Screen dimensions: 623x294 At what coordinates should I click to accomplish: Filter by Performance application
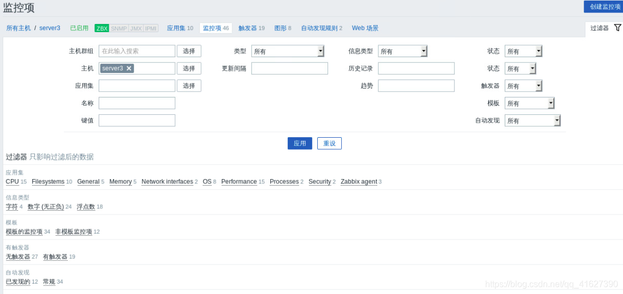coord(239,182)
